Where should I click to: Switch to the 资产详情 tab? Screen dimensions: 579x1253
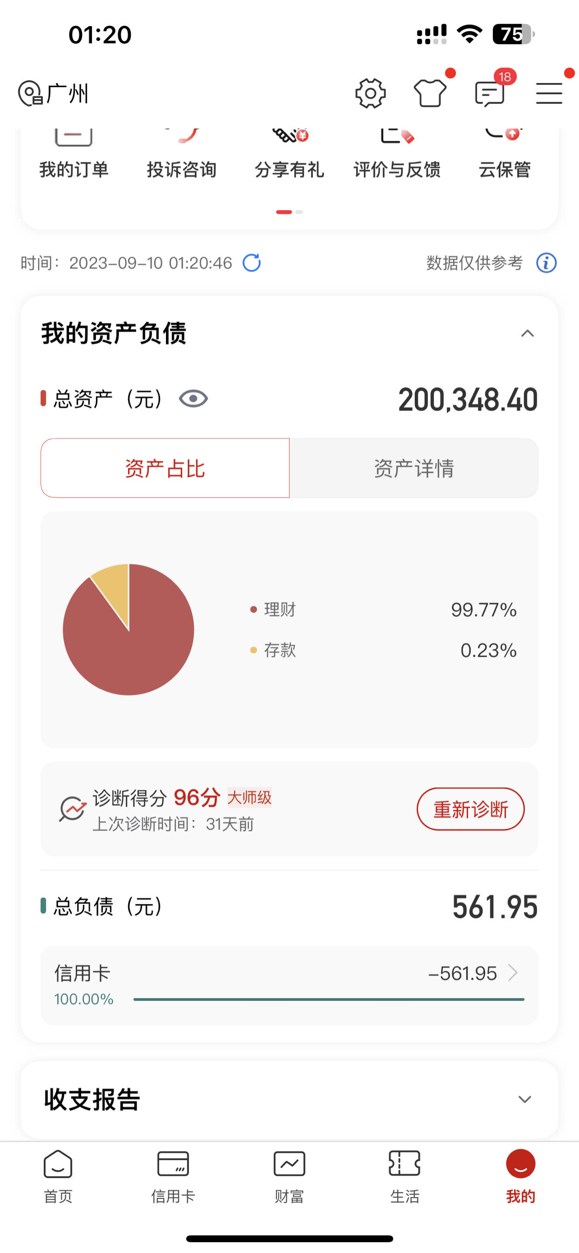tap(414, 468)
